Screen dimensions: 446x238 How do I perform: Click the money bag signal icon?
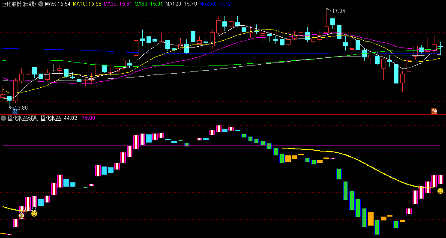click(21, 215)
